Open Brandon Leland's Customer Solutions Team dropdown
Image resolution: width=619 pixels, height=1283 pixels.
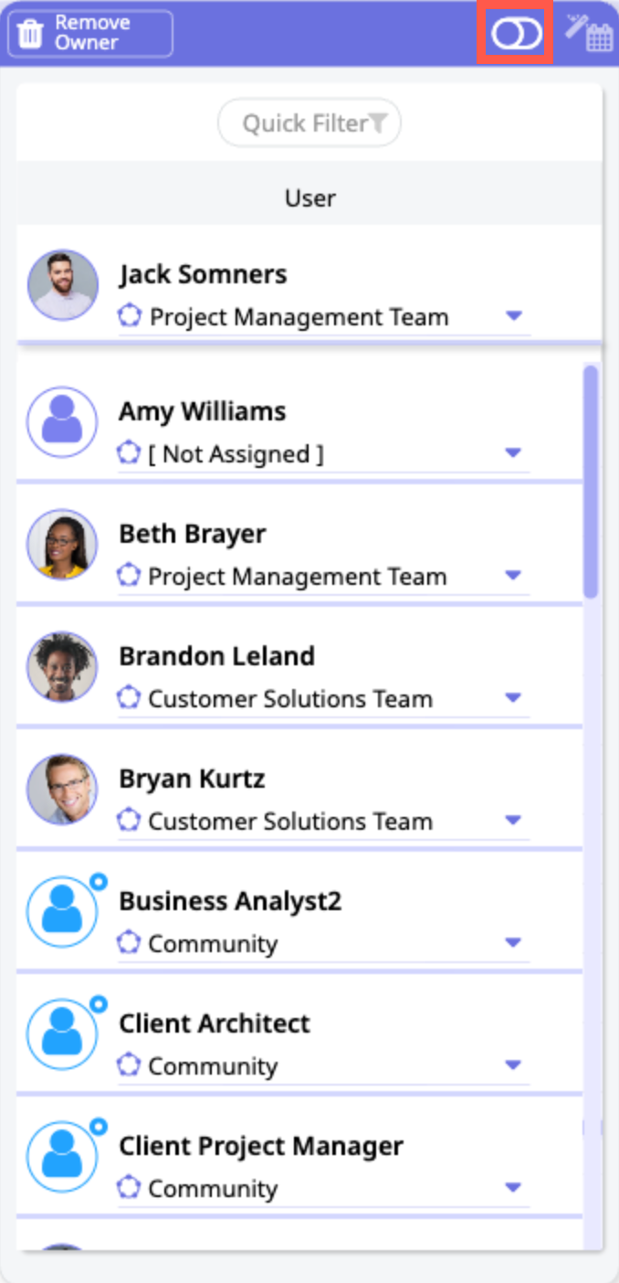pos(513,698)
